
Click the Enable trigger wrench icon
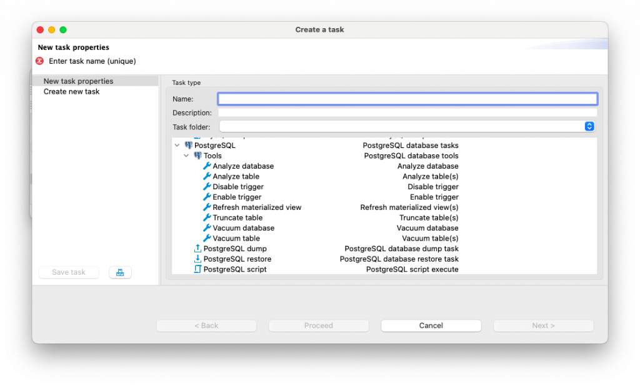pyautogui.click(x=207, y=197)
